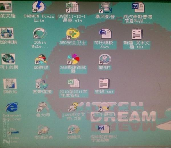Open DAEMON Tools Lite desktop shortcut

[39, 7]
